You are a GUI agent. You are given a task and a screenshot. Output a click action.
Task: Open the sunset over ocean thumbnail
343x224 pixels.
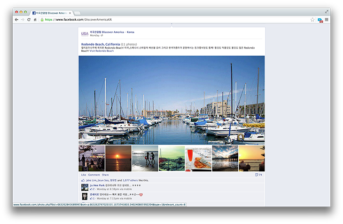pyautogui.click(x=118, y=158)
